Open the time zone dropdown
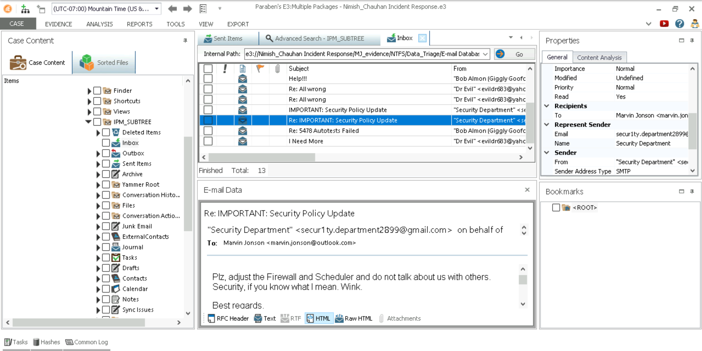 (157, 8)
